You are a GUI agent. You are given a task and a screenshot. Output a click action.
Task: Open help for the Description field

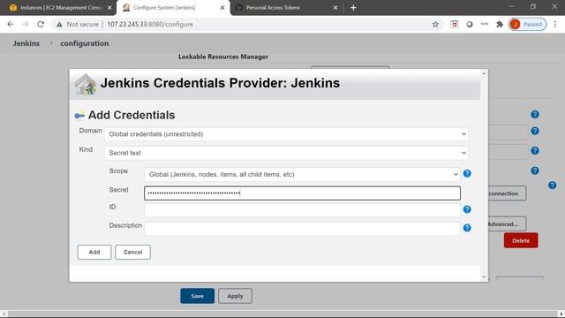[467, 228]
